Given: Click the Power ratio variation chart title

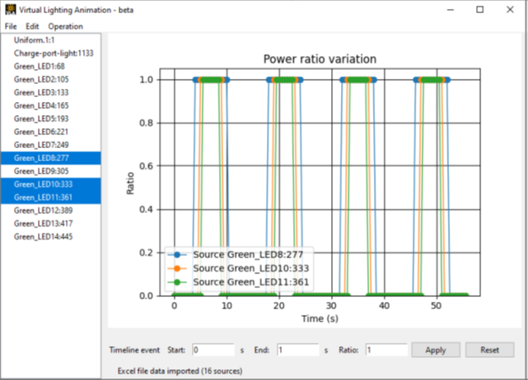Looking at the screenshot, I should click(x=320, y=59).
